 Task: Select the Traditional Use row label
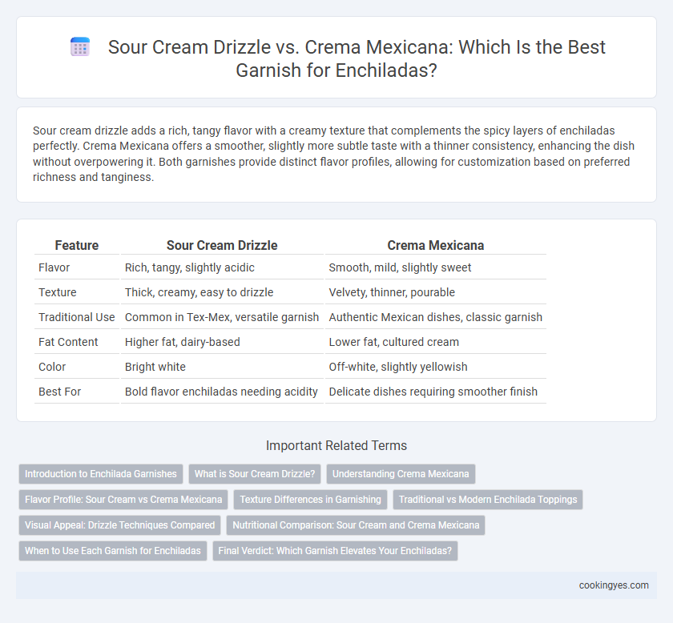(76, 318)
